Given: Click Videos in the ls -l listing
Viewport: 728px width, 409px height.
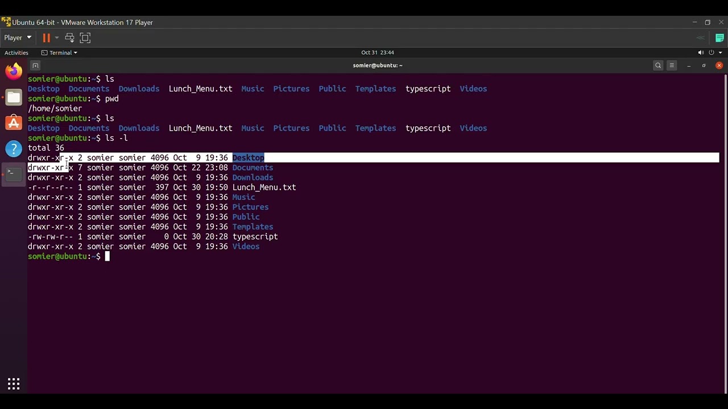Looking at the screenshot, I should [x=246, y=247].
